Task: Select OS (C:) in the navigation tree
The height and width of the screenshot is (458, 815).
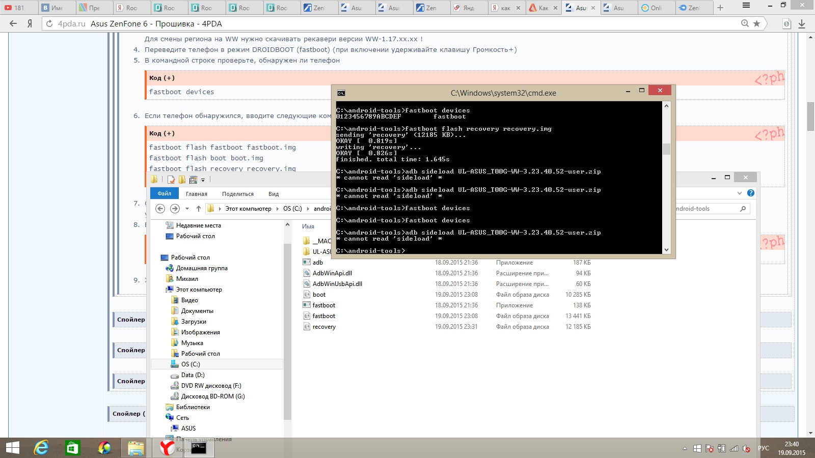Action: 191,364
